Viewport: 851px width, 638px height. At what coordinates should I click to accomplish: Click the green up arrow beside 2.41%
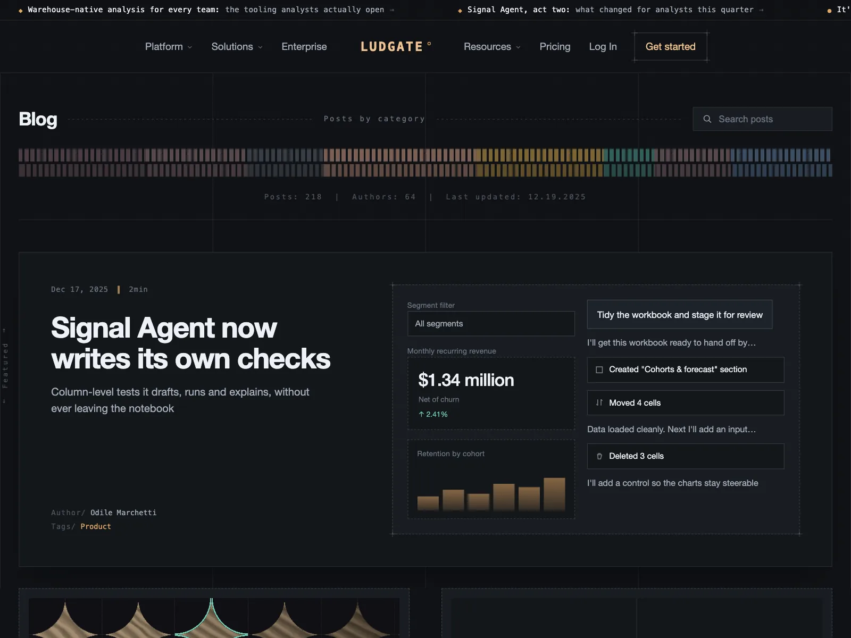tap(421, 414)
